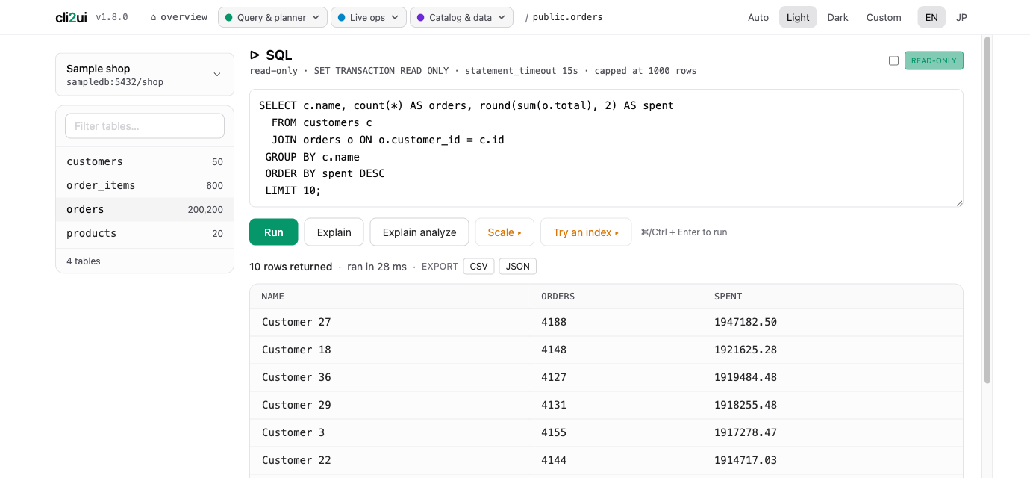
Task: Open the Scale submenu button
Action: [505, 232]
